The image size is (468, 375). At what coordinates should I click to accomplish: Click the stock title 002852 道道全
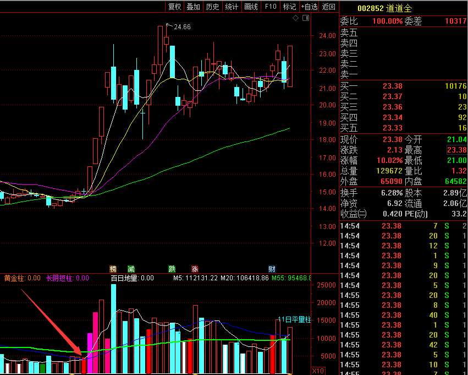pos(384,8)
